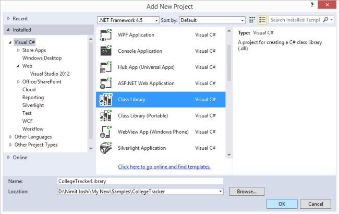Select the Reporting category
Screen dimensions: 339x214
33,98
